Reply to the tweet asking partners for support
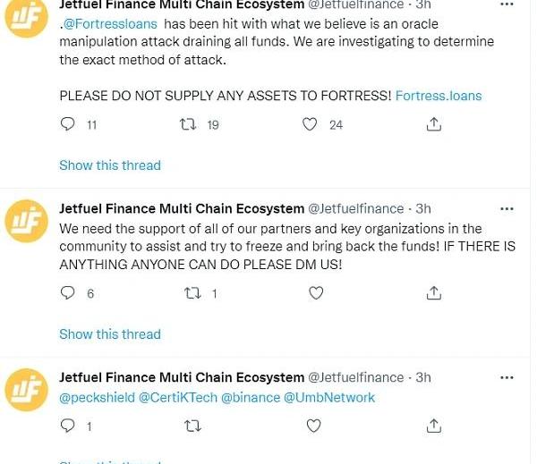 click(68, 292)
